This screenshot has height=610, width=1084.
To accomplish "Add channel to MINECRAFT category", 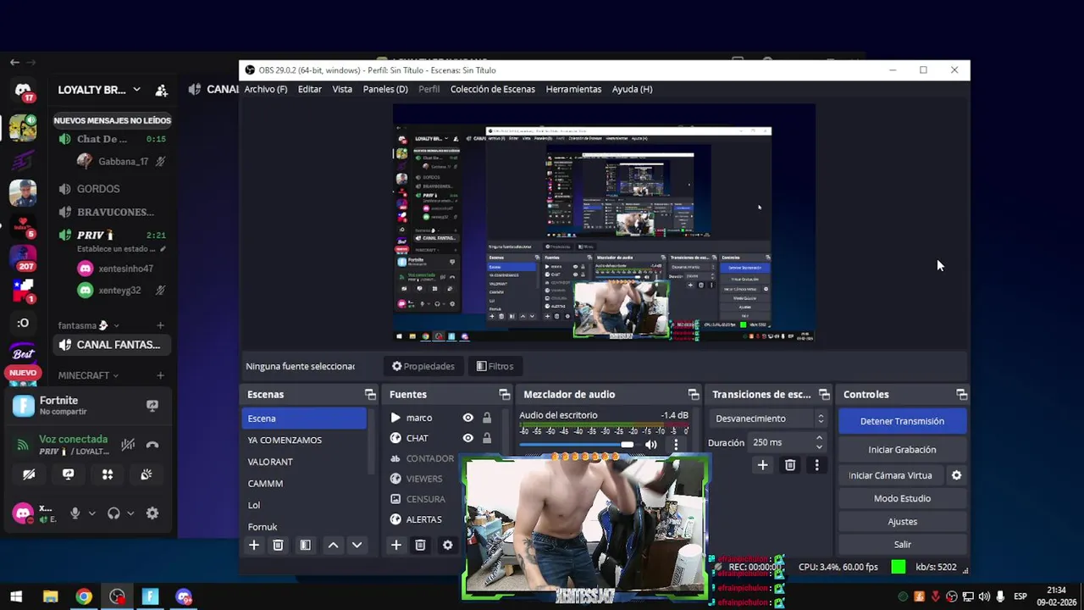I will pyautogui.click(x=160, y=375).
